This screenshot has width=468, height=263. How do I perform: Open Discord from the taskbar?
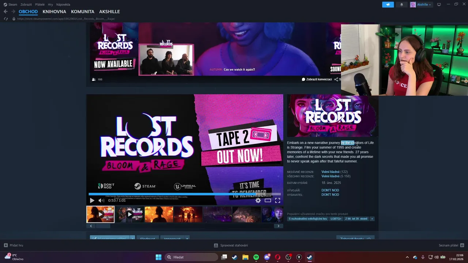pos(267,257)
